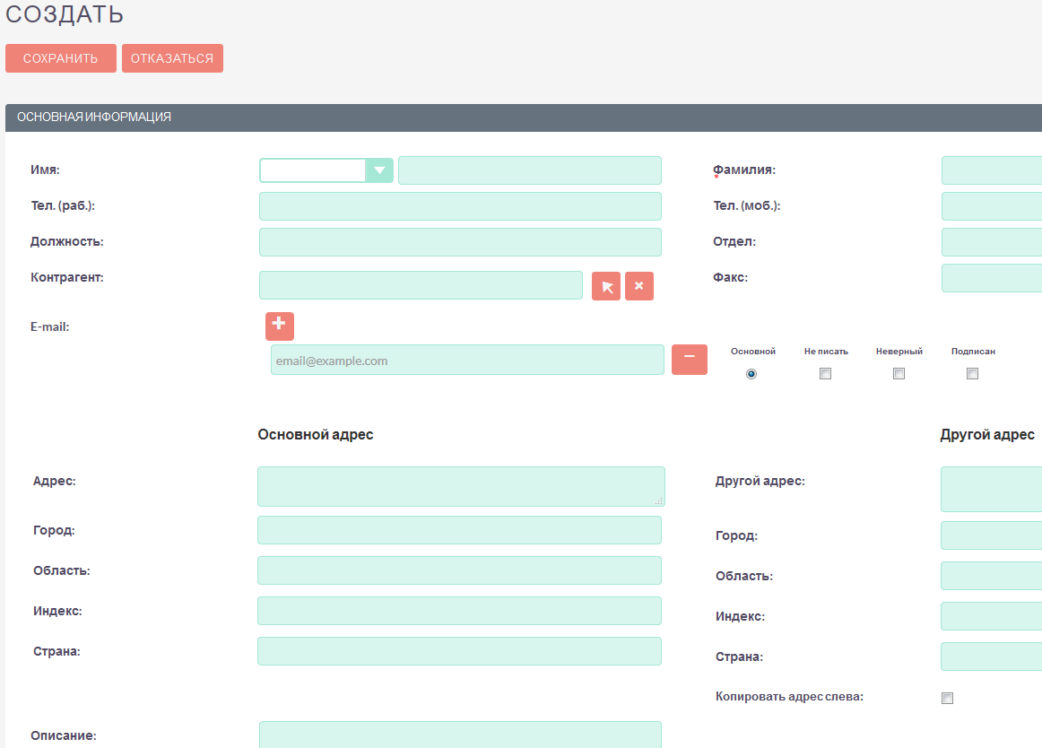The height and width of the screenshot is (748, 1042).
Task: Click the Отказаться button
Action: click(172, 58)
